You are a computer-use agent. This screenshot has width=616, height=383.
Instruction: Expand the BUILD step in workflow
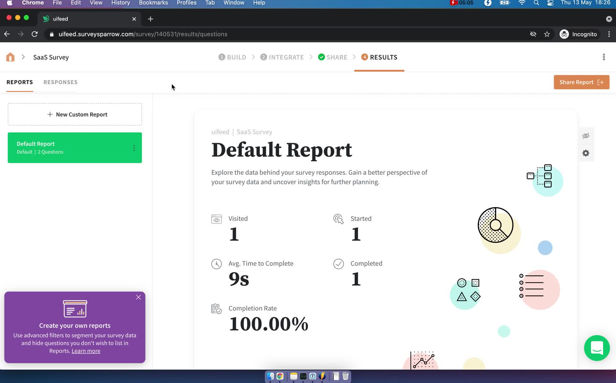(x=232, y=57)
